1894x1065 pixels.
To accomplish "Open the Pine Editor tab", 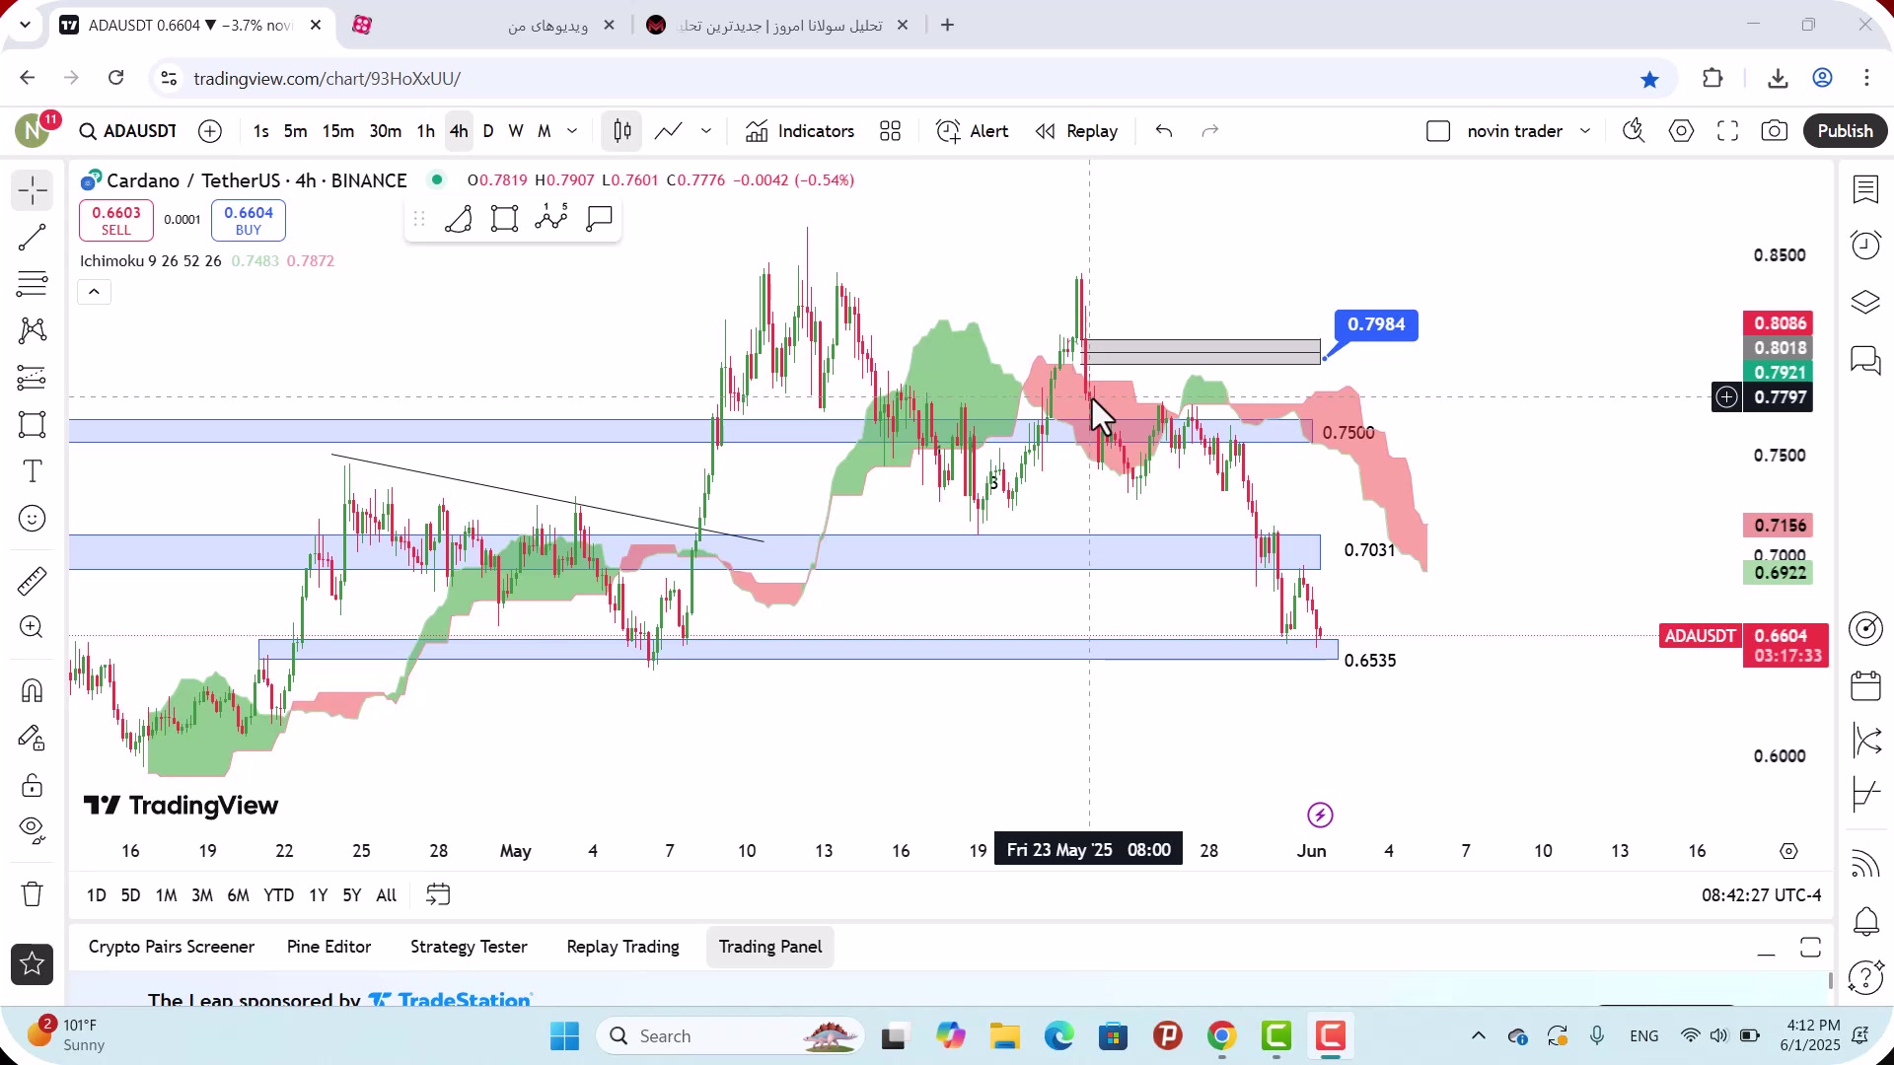I will tap(328, 947).
